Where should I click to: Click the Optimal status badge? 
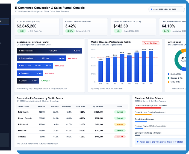point(120,118)
